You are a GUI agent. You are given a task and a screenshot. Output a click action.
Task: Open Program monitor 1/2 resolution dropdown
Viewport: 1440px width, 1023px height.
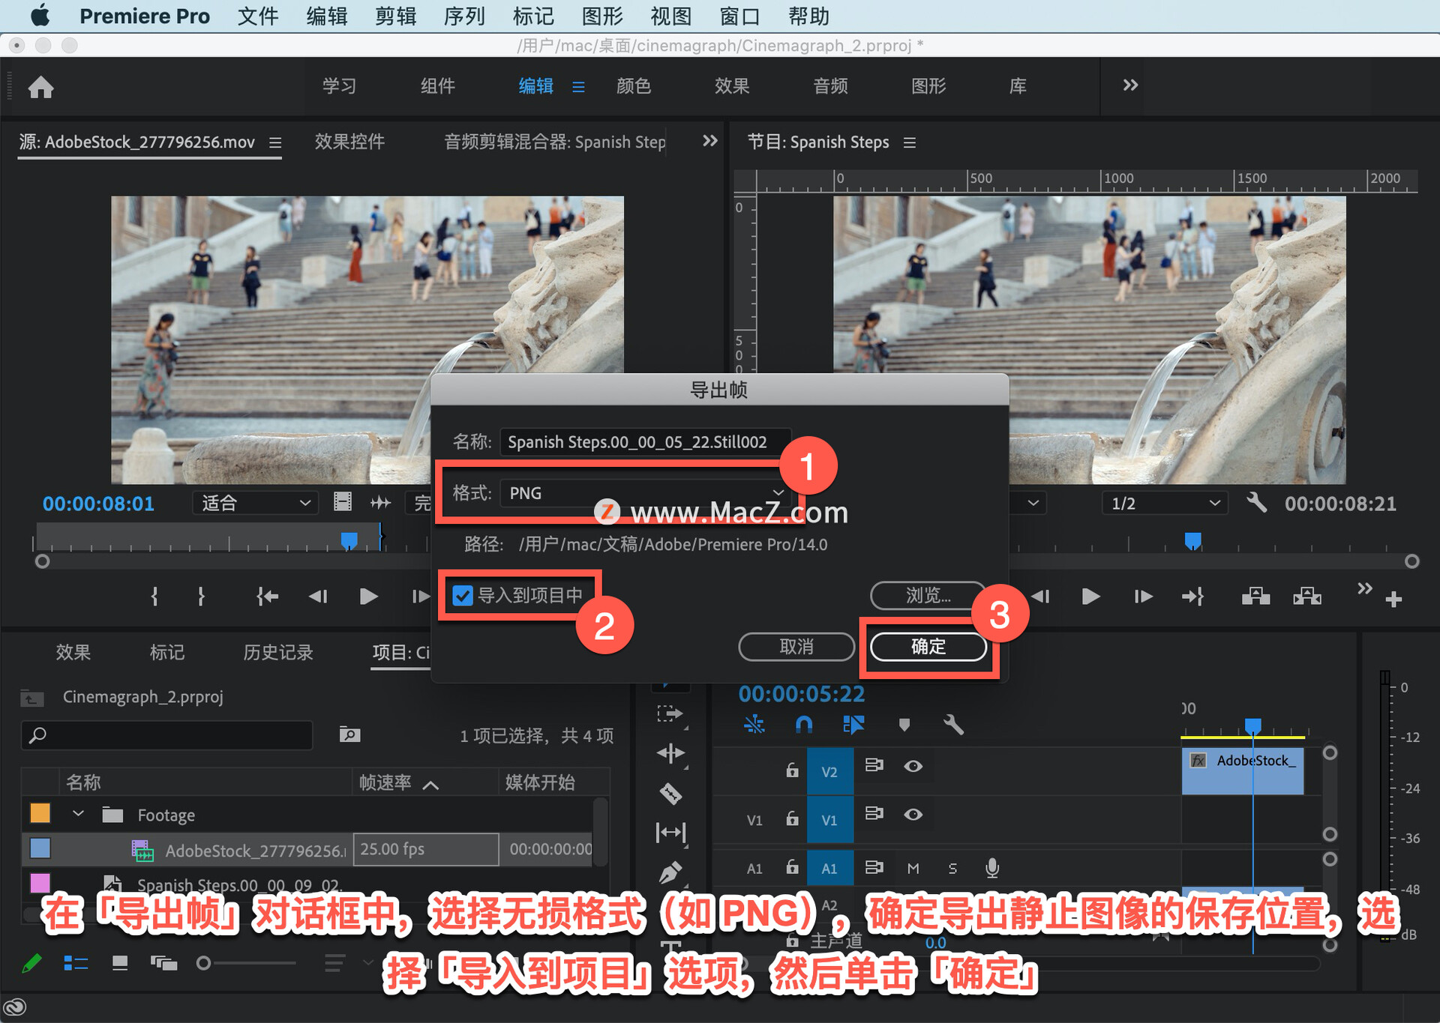pos(1164,503)
